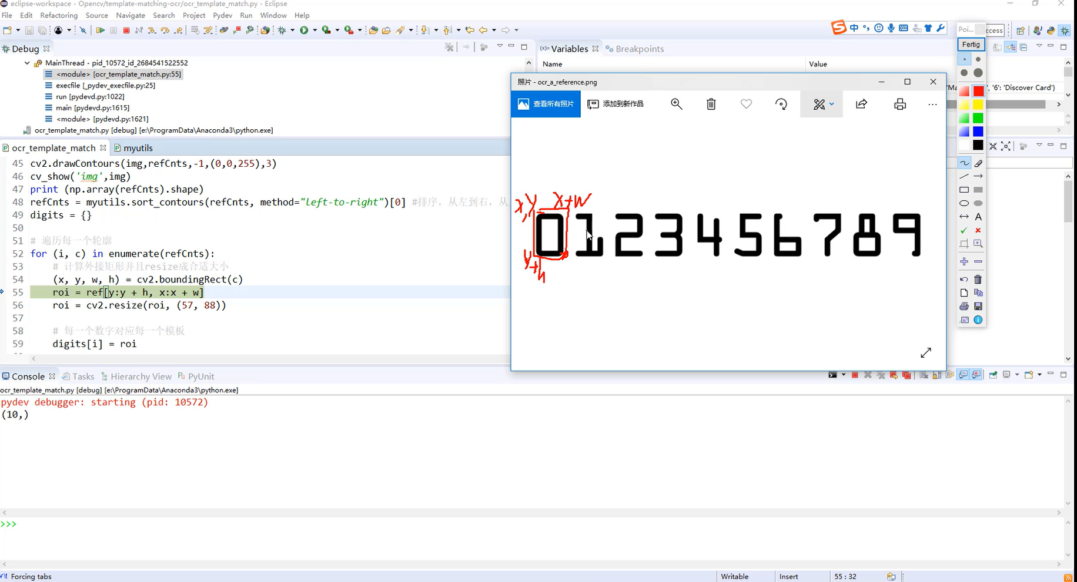Switch to the Hierarchy View tab
The image size is (1077, 582).
(136, 376)
